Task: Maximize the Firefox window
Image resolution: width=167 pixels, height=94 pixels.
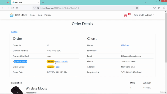Action: [159, 1]
